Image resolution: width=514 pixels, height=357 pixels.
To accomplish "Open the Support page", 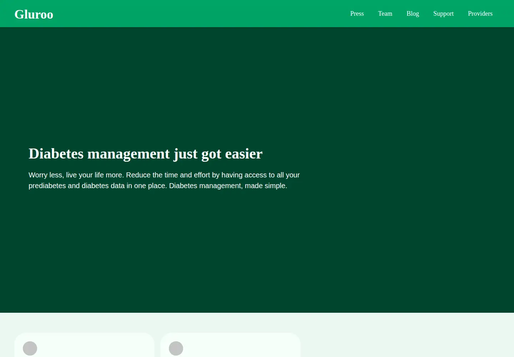I will coord(443,14).
